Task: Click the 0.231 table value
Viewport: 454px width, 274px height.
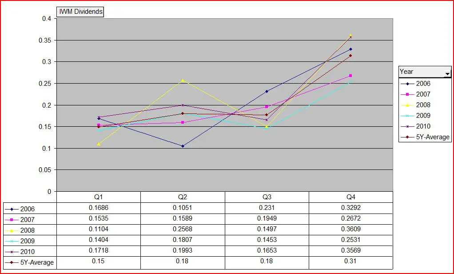Action: click(267, 208)
